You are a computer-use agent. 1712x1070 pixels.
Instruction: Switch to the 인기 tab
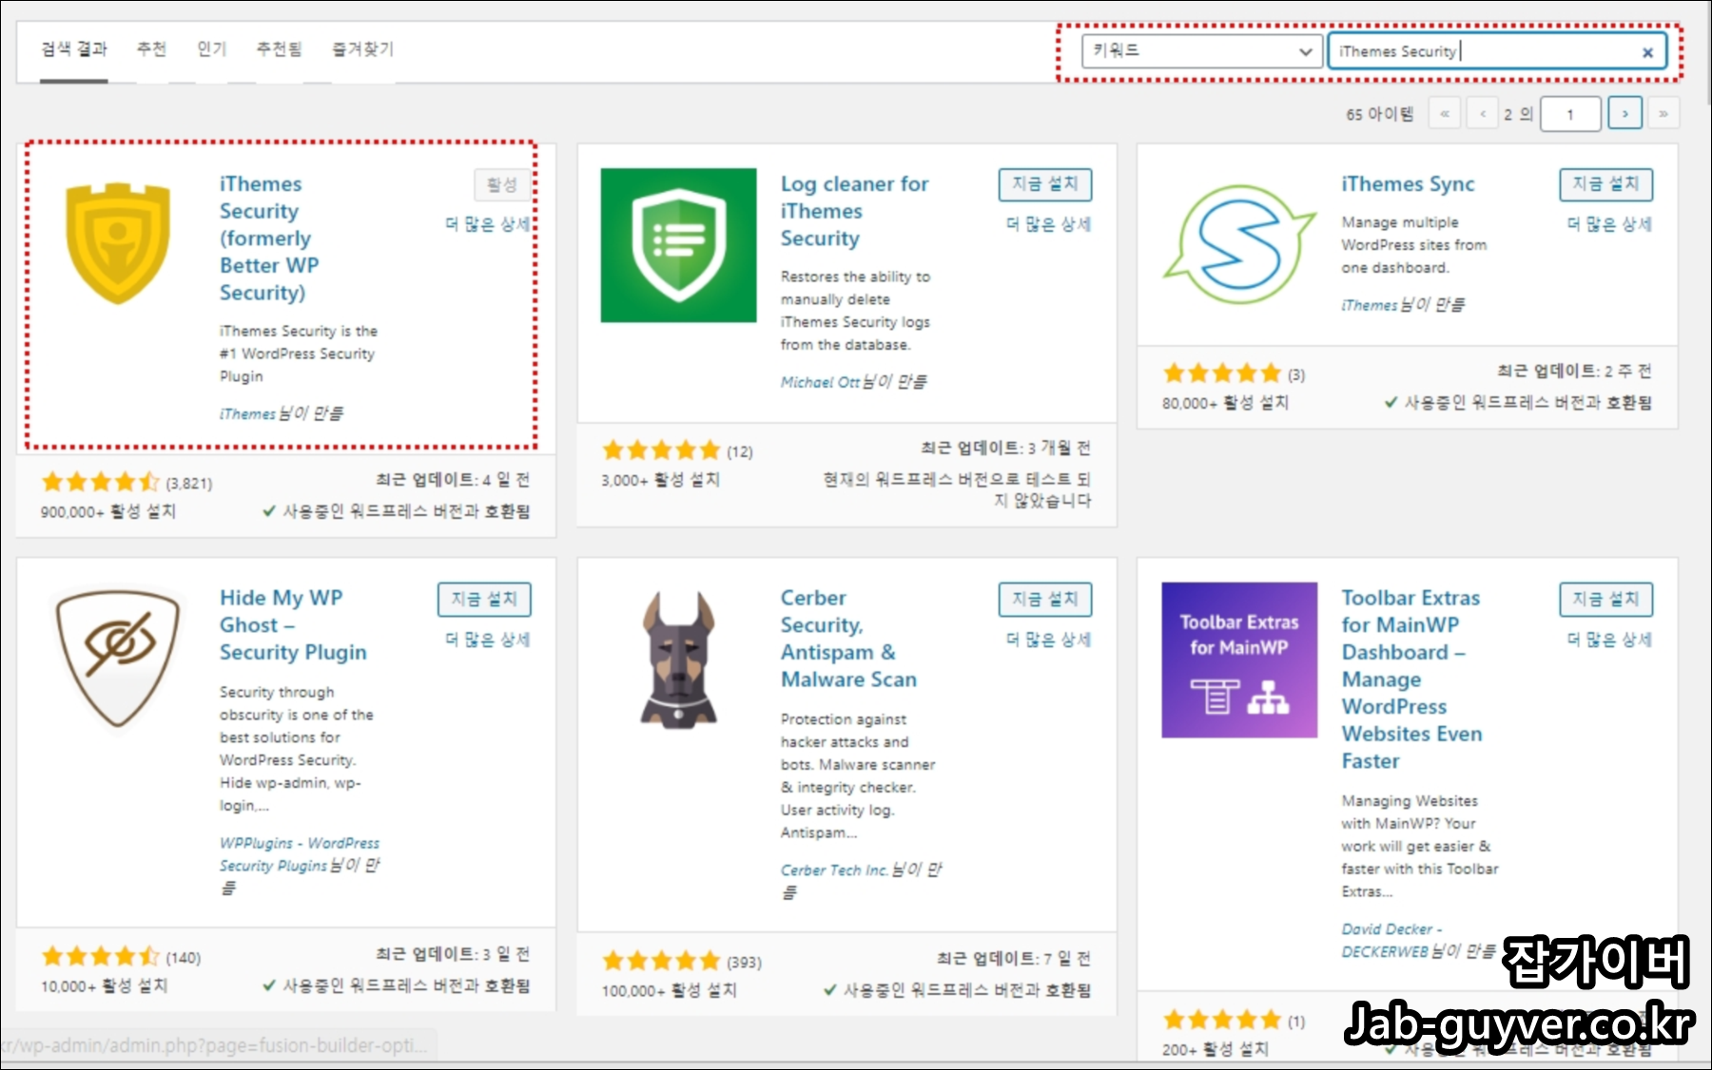(x=210, y=50)
